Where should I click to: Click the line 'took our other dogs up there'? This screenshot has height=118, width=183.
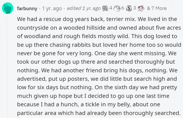[x=96, y=62]
